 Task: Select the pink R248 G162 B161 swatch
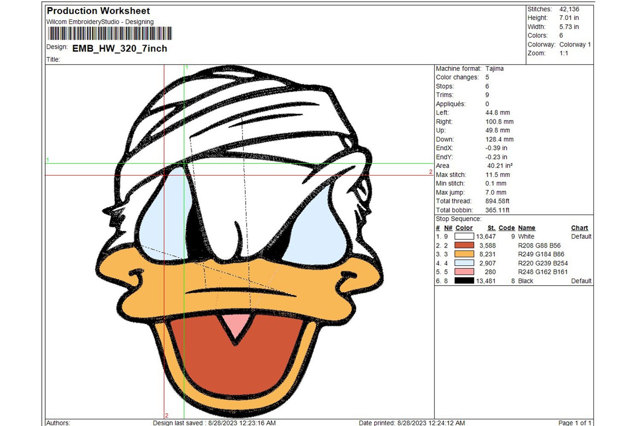(464, 272)
